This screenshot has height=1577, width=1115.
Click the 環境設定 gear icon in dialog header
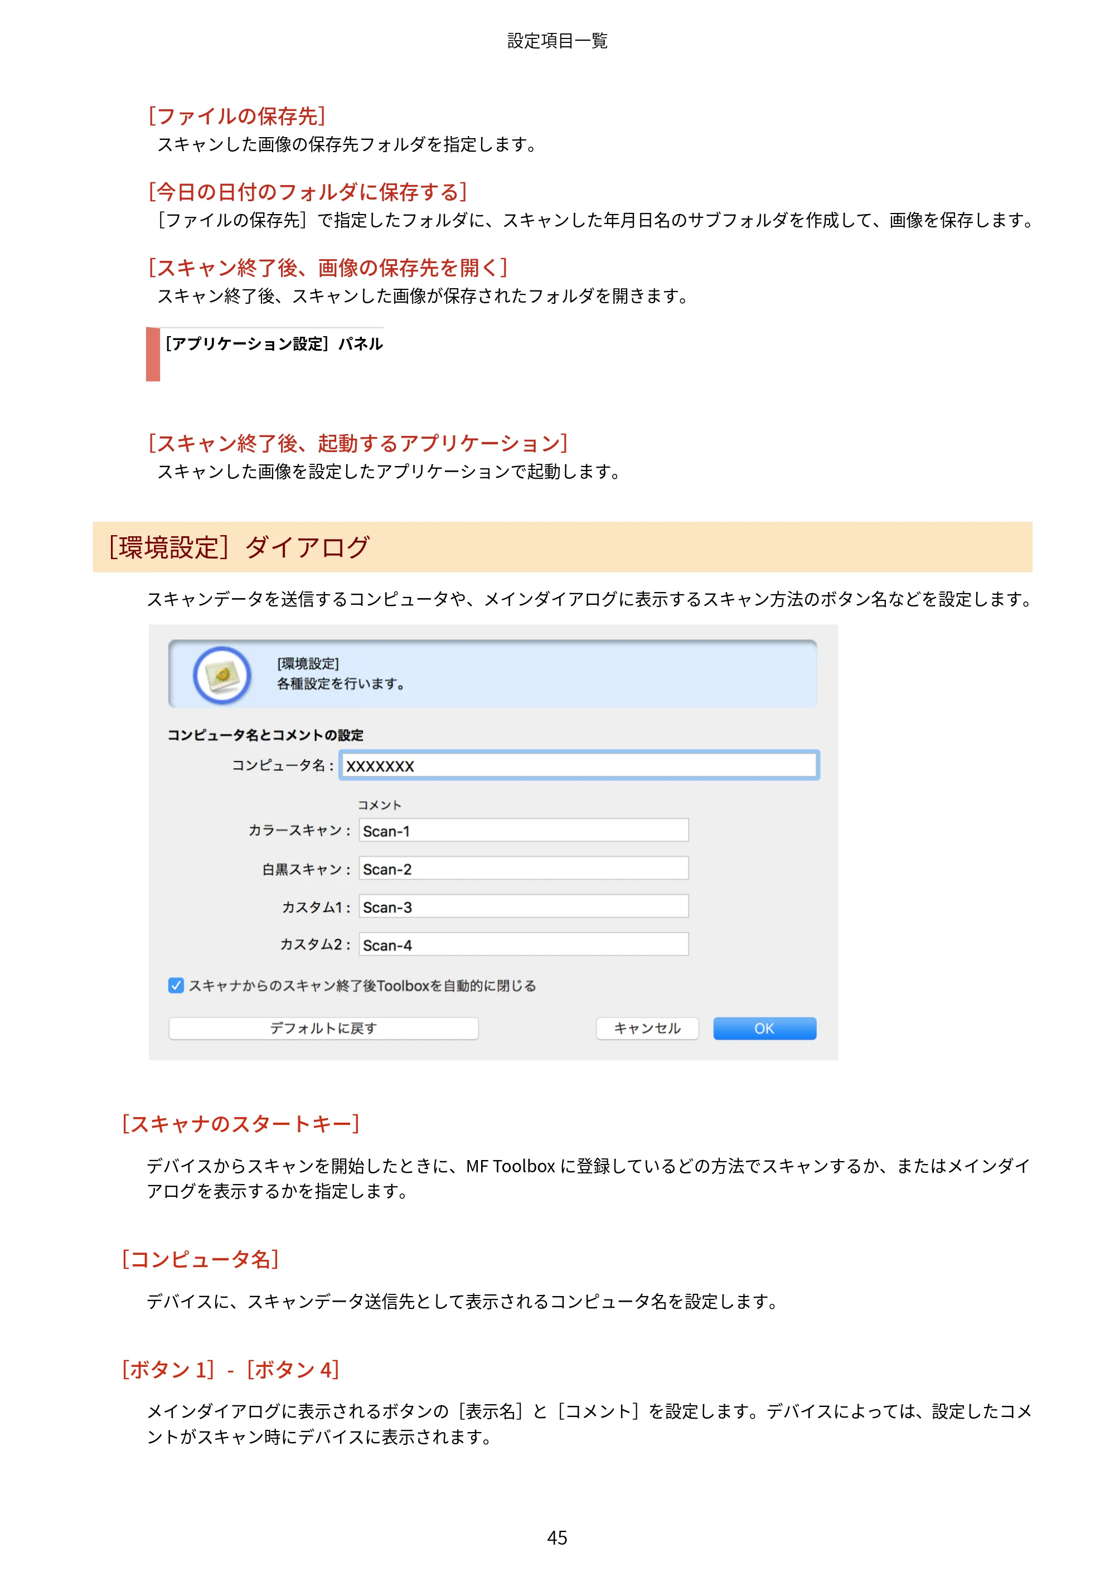point(222,675)
